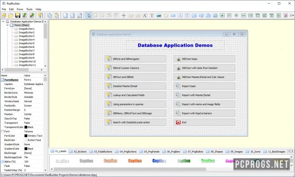Click the new blank form icon
Image resolution: width=295 pixels, height=177 pixels.
click(x=65, y=15)
